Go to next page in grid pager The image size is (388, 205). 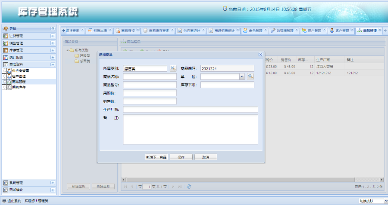[x=173, y=187]
